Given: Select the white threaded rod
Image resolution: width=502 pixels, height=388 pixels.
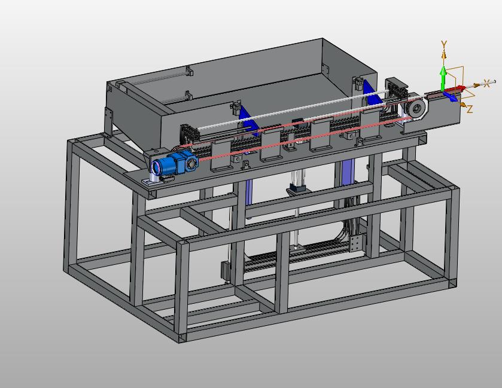Looking at the screenshot, I should [293, 110].
